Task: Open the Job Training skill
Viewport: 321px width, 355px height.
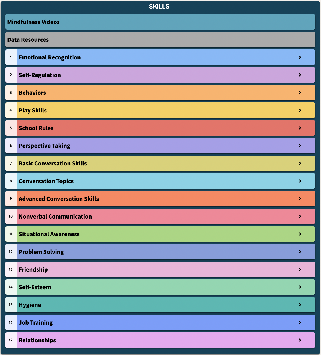Action: tap(160, 322)
